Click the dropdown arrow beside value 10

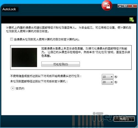point(112,77)
